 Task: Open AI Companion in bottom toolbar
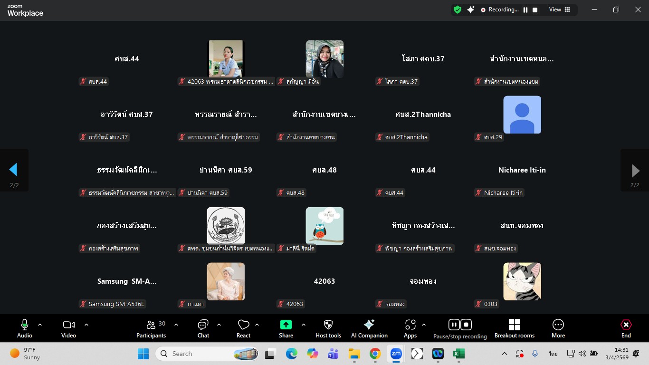tap(369, 329)
